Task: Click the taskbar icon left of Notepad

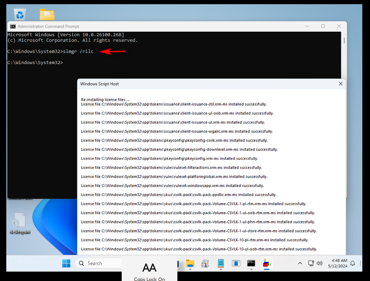Action: [x=205, y=263]
